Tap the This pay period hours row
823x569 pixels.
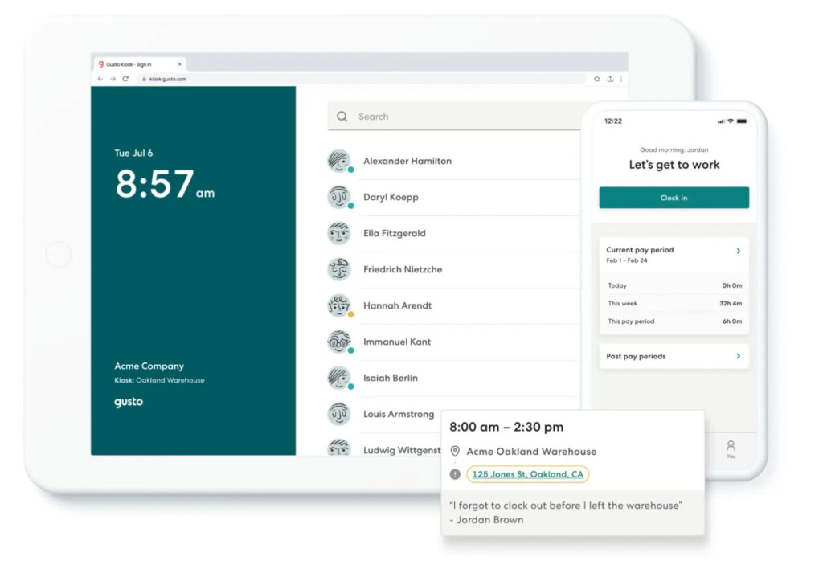(674, 321)
